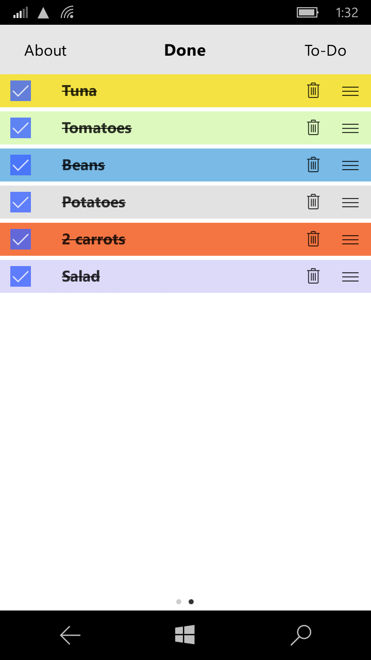The width and height of the screenshot is (371, 660).
Task: Open search with the magnifier icon
Action: pyautogui.click(x=301, y=635)
